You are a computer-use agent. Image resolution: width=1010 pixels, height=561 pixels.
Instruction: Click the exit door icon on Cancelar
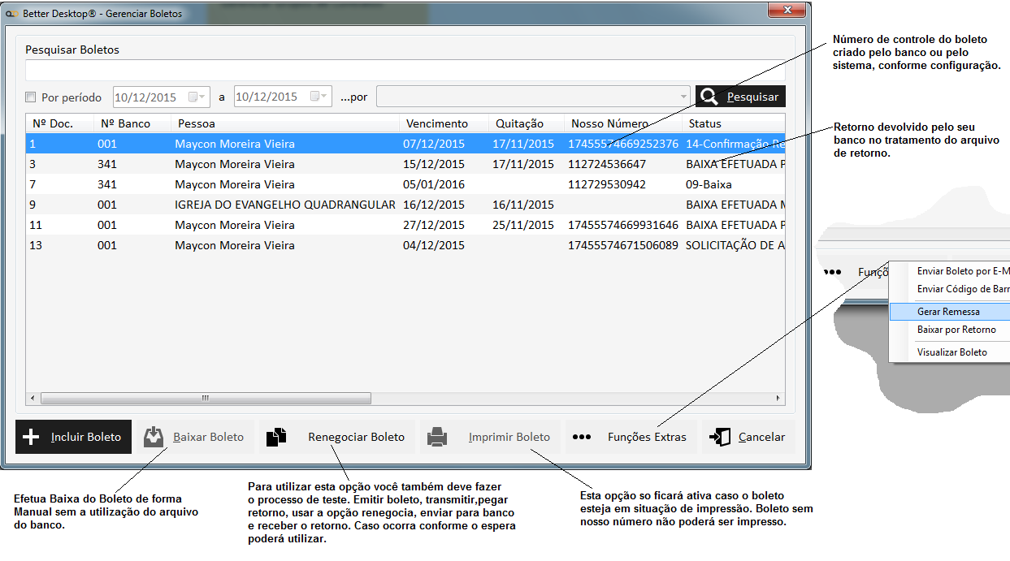tap(719, 437)
